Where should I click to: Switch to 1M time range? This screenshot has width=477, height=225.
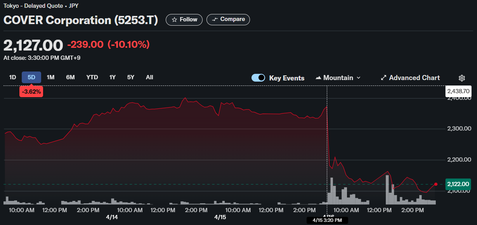(x=50, y=77)
